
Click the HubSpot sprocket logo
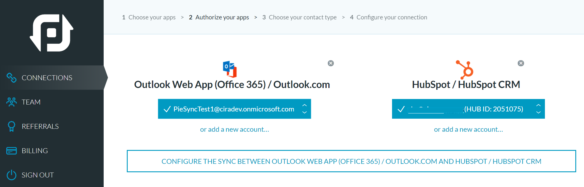(x=465, y=69)
